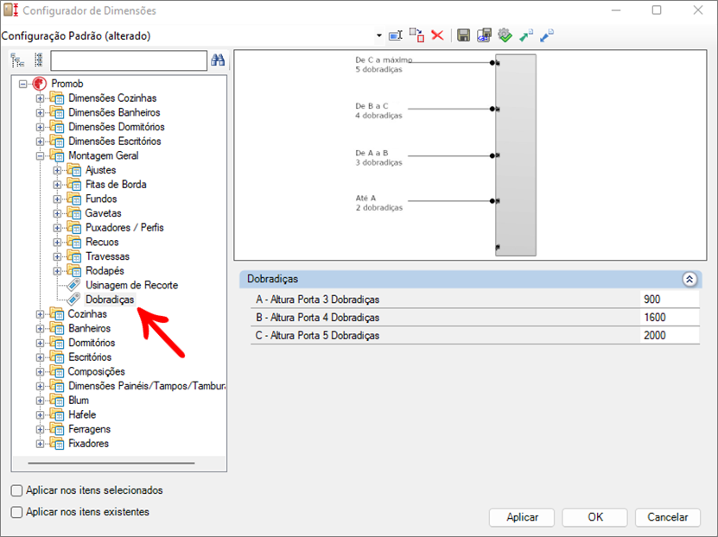Click the Ferragens folder icon
This screenshot has height=537, width=718.
[x=57, y=429]
